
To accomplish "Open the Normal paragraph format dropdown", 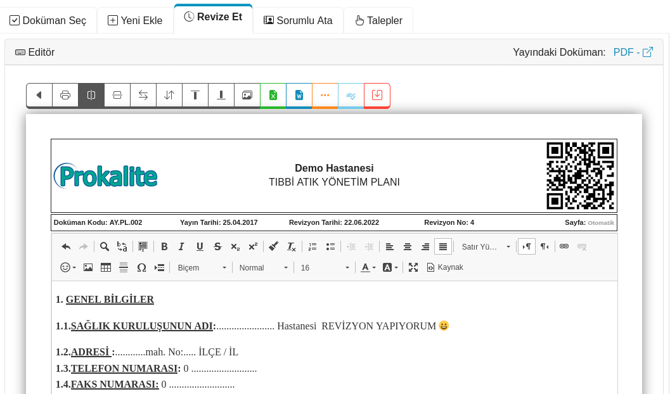I will pyautogui.click(x=264, y=268).
